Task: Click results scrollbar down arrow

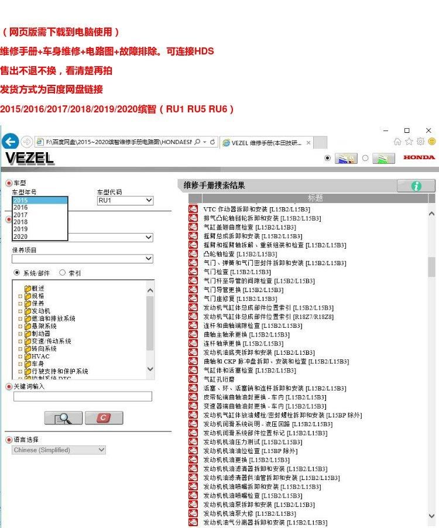Action: coord(431,516)
